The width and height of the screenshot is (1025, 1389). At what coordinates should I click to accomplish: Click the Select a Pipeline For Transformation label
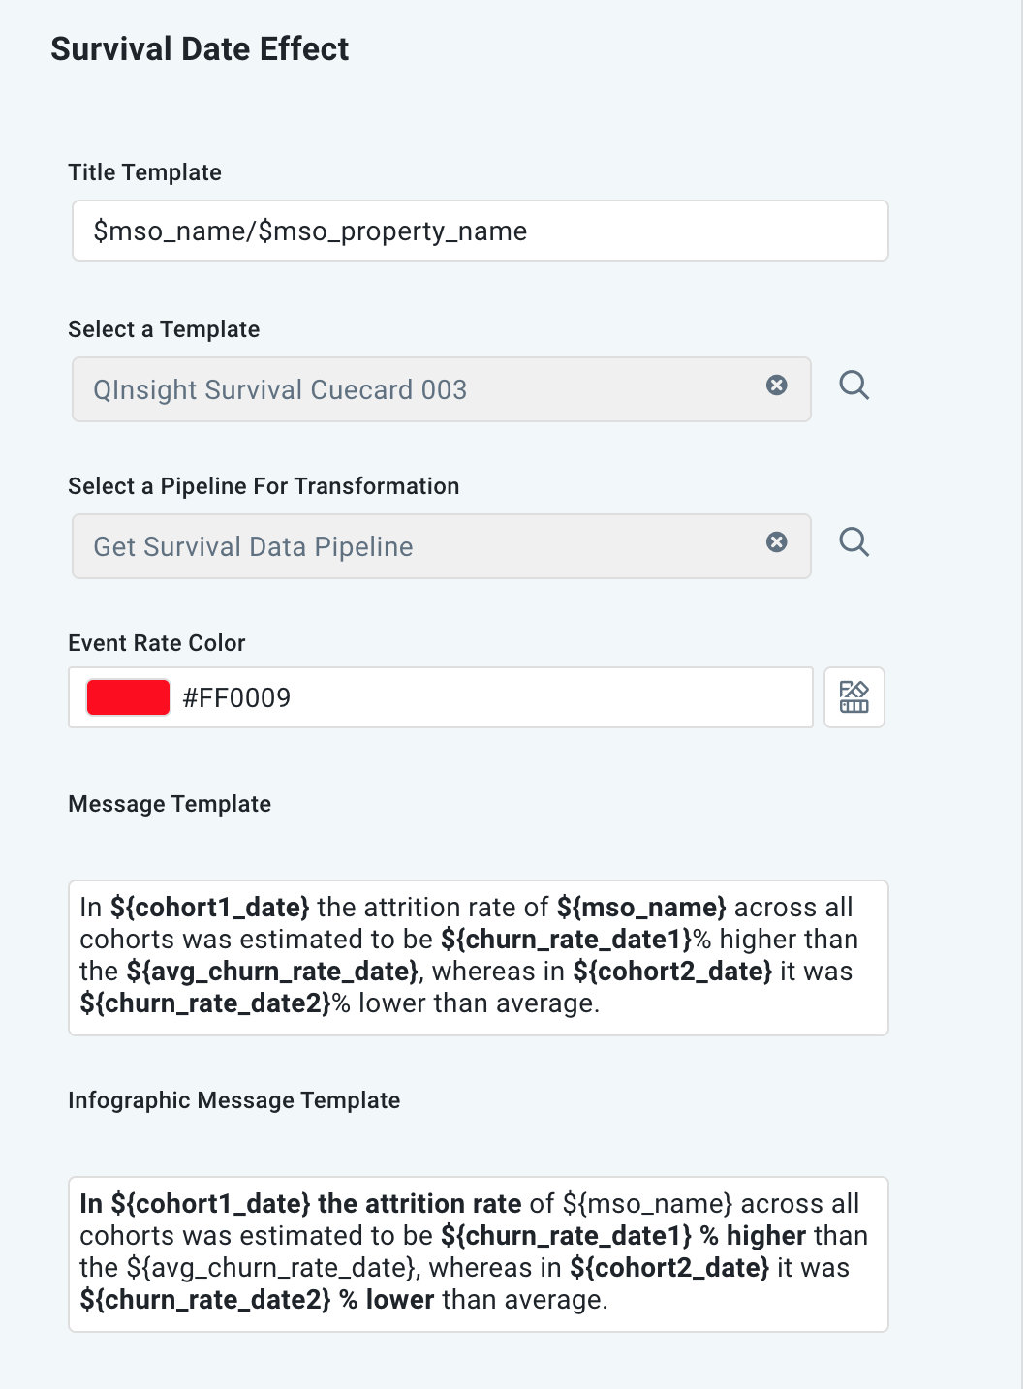point(263,486)
